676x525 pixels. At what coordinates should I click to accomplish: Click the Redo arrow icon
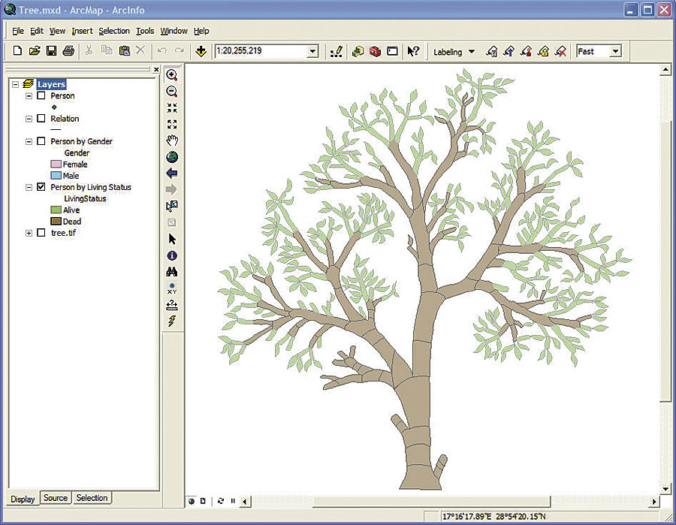click(180, 51)
